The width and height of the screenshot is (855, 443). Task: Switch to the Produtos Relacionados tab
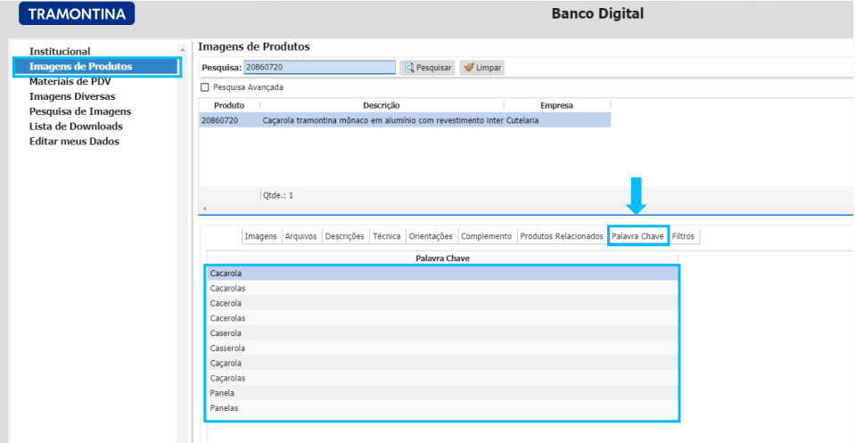pos(562,236)
